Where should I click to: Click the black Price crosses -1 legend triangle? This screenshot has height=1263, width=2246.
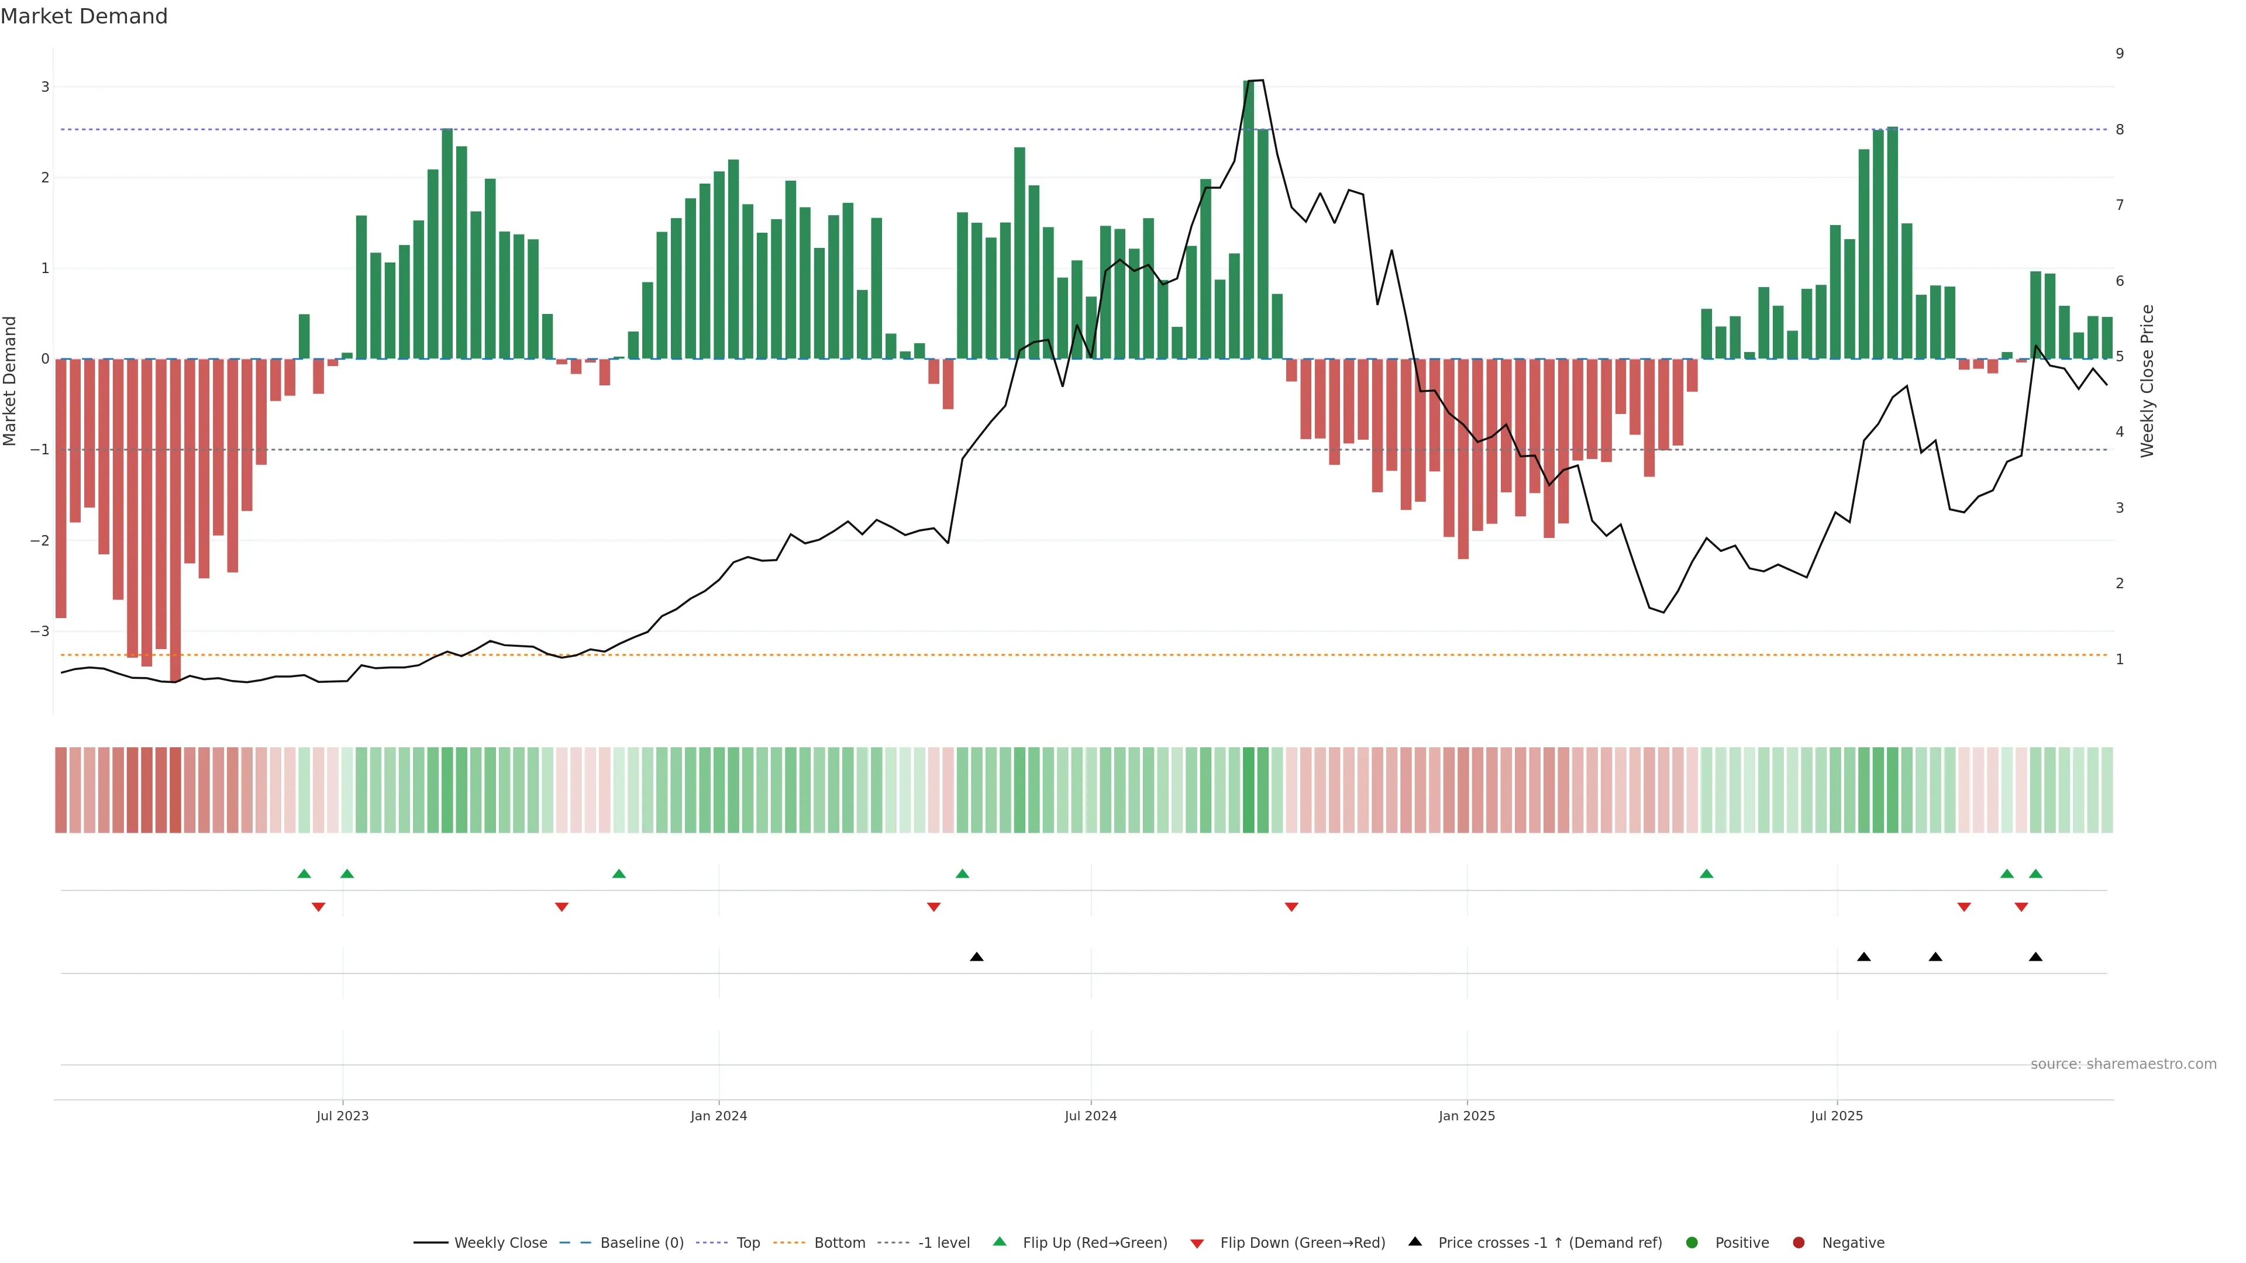1415,1242
